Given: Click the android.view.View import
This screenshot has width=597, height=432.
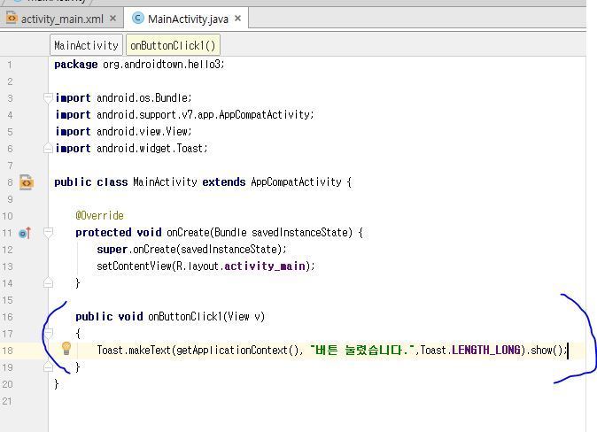Looking at the screenshot, I should click(142, 131).
